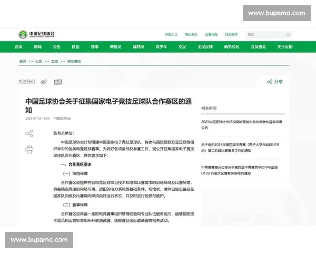This screenshot has height=253, width=316.
Task: Open the 裁判员 nav menu item
Action: (139, 47)
